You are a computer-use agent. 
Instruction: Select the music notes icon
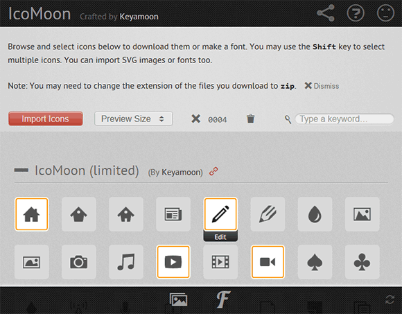[x=126, y=262]
